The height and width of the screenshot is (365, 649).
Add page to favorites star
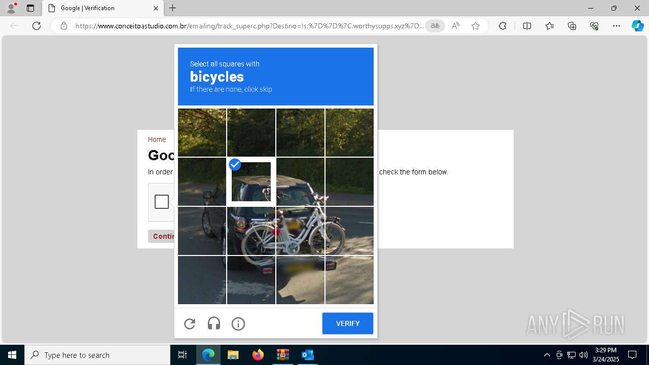(x=476, y=26)
